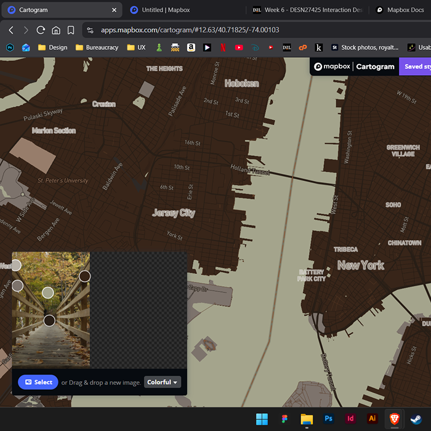Click the pale green color picker dot

tap(48, 292)
